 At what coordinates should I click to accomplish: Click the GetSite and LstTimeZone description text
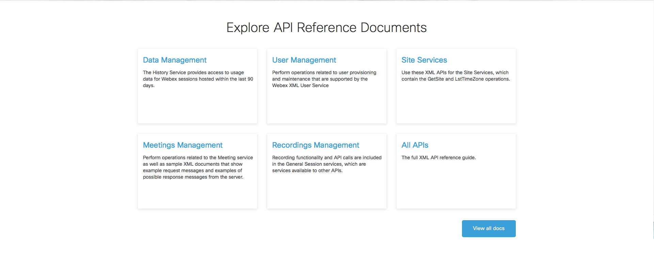click(x=456, y=76)
